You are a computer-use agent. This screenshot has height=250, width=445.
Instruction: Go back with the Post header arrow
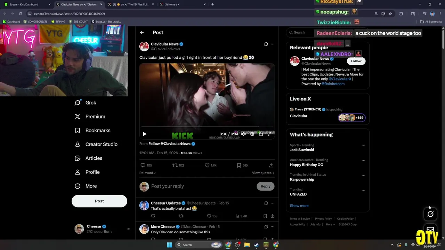coord(142,33)
